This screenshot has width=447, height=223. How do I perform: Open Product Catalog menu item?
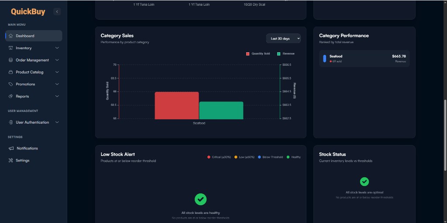click(34, 72)
